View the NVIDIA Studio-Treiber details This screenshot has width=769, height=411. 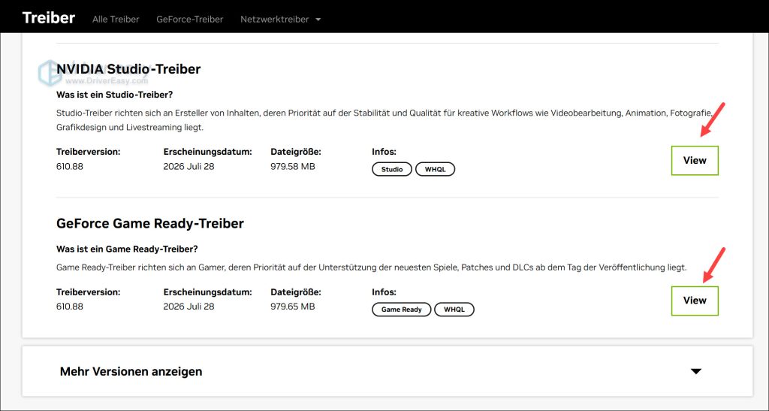(695, 160)
